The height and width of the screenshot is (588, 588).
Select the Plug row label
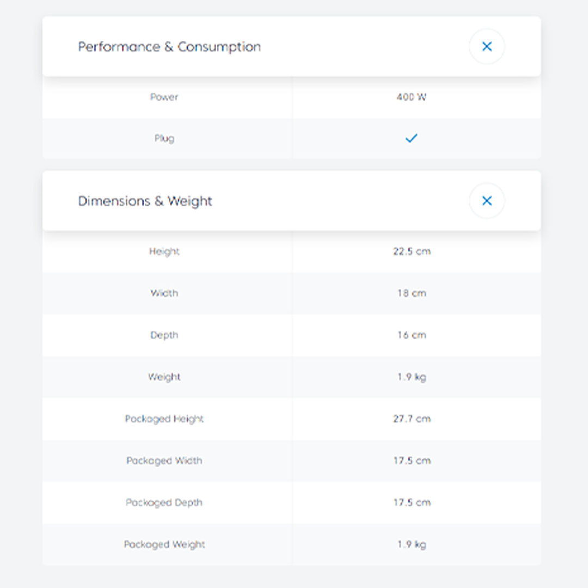tap(164, 138)
